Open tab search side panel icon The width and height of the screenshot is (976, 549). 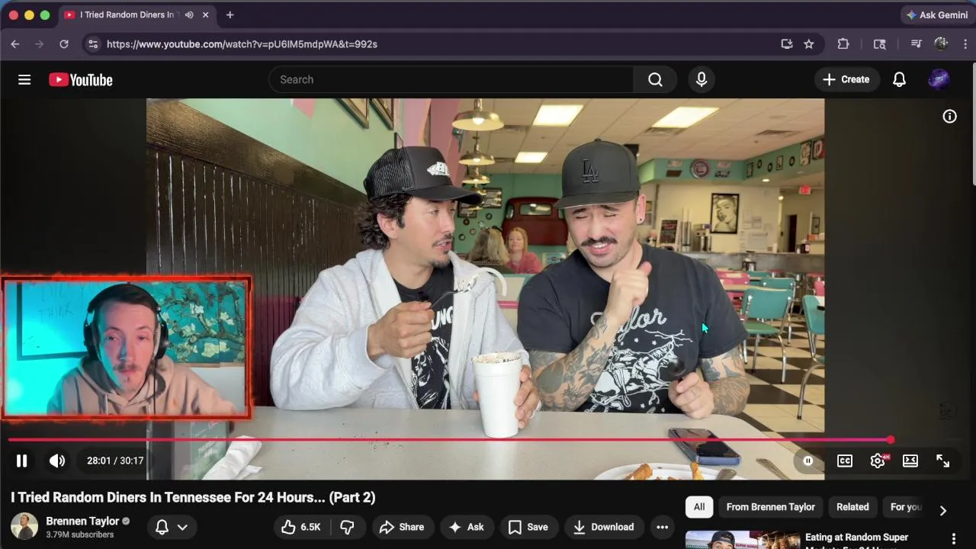[880, 44]
